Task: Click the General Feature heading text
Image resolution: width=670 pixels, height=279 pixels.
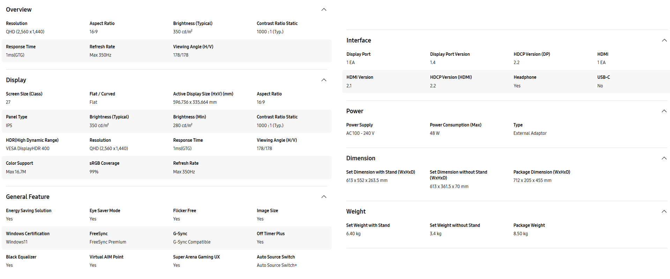Action: tap(28, 197)
